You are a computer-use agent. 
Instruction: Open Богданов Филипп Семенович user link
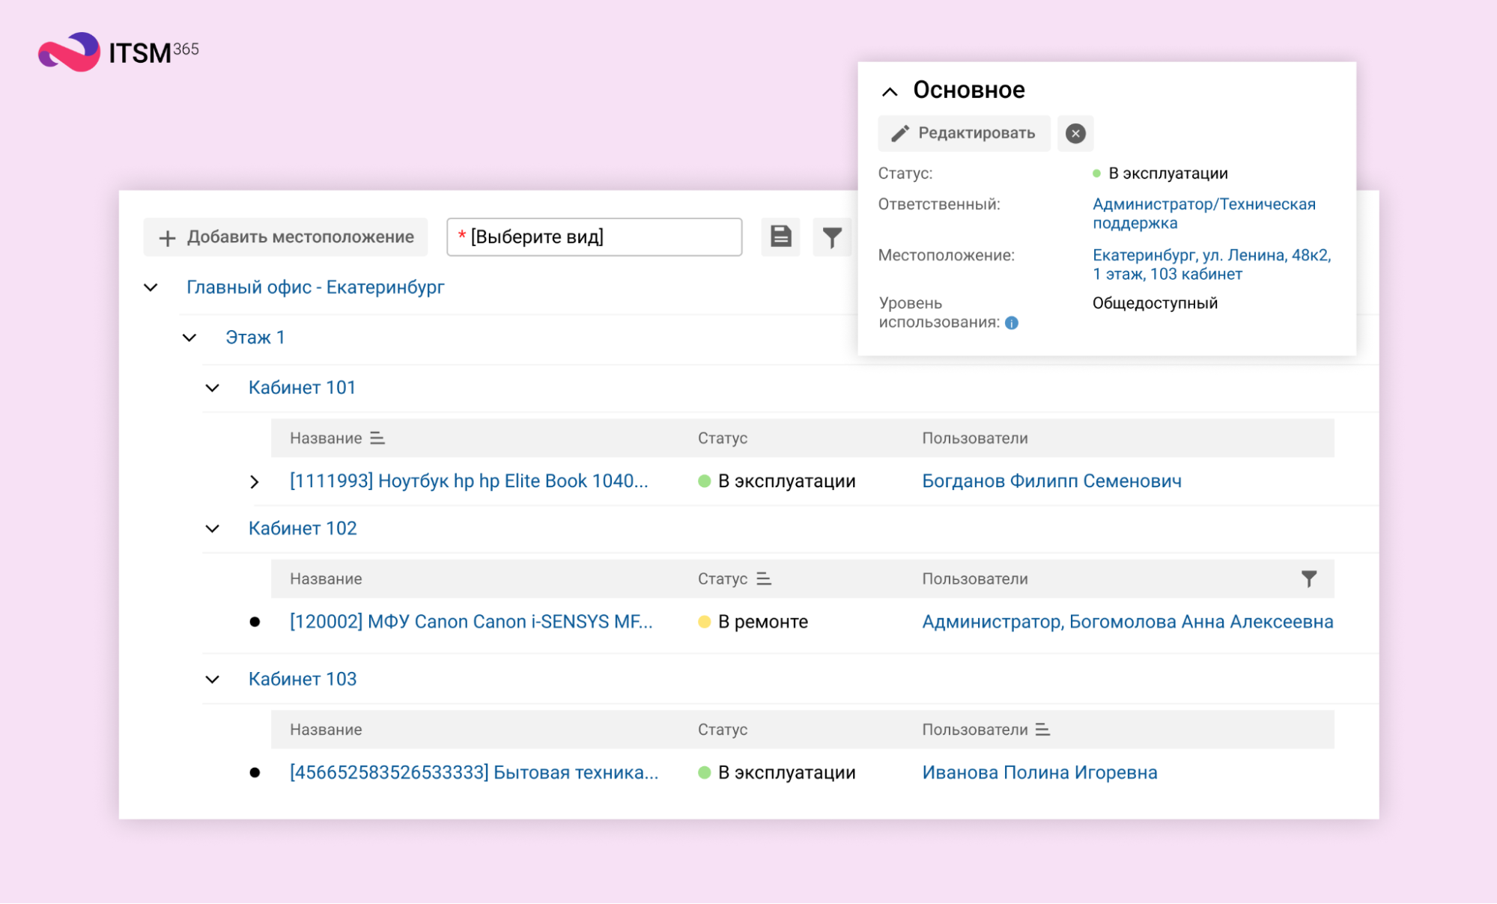point(1051,480)
